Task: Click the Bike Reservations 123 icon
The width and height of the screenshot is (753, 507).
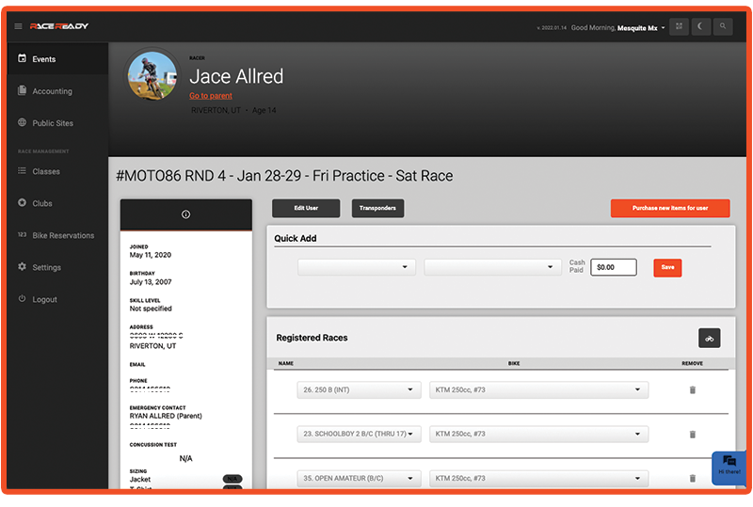Action: [x=22, y=235]
